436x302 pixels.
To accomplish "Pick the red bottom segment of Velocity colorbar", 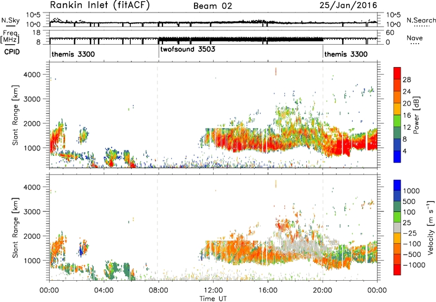I will tap(397, 270).
